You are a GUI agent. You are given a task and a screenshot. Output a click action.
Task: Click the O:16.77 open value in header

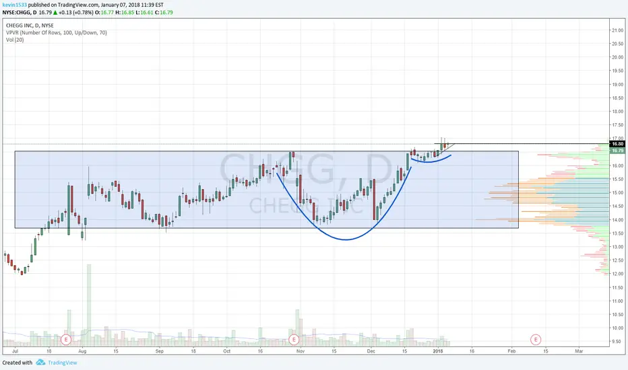(105, 12)
